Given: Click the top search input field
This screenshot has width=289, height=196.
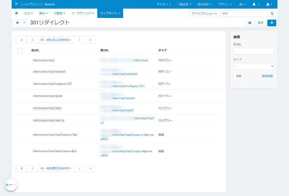Looking at the screenshot, I should (244, 14).
